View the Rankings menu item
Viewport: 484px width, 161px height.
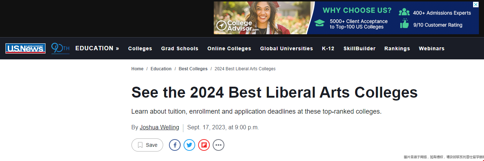pos(397,48)
